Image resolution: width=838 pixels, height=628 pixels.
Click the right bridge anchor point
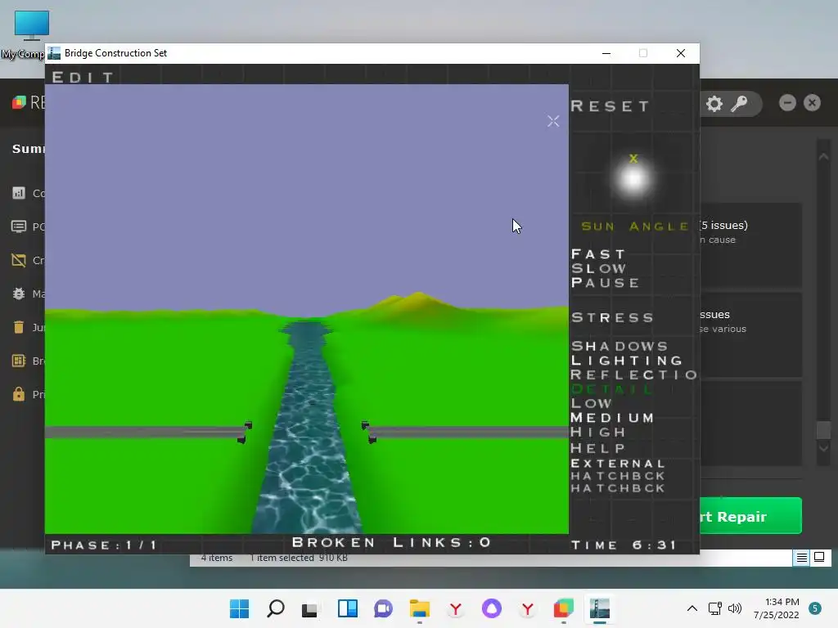point(369,432)
